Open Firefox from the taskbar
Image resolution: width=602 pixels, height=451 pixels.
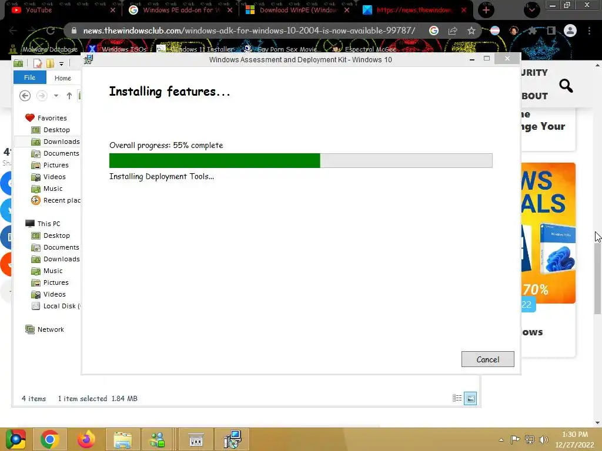pos(86,439)
